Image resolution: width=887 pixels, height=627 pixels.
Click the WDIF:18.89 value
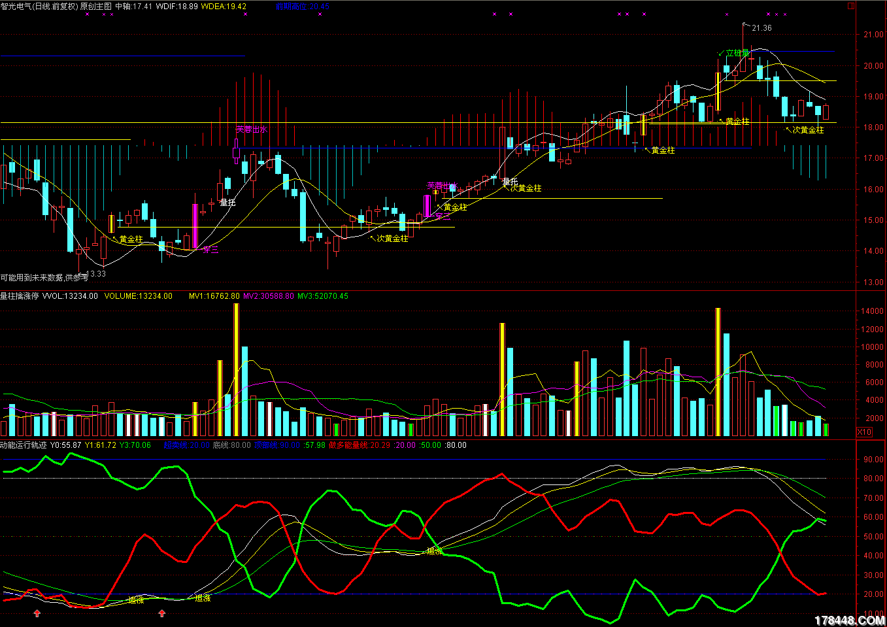tap(176, 7)
